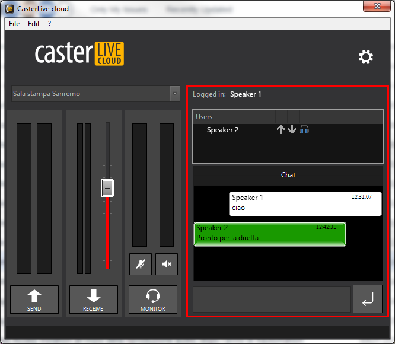
Task: Open the Edit menu
Action: pos(33,24)
